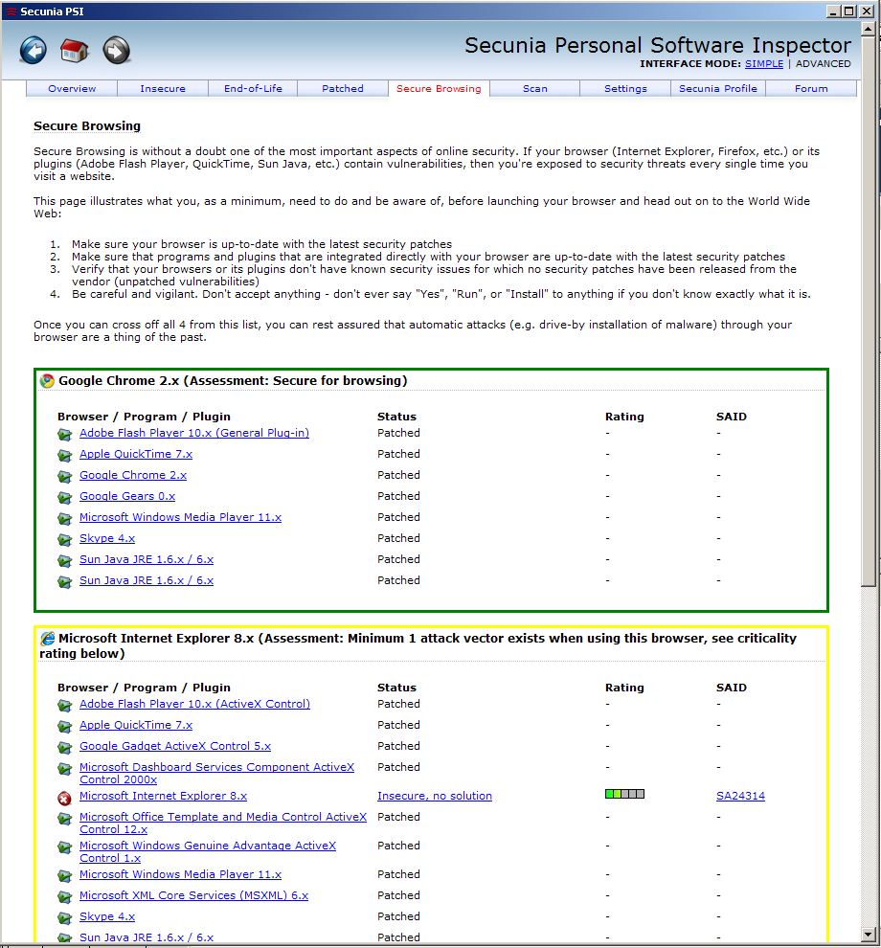Open Google Gears 0.x link
This screenshot has width=881, height=948.
pos(127,496)
